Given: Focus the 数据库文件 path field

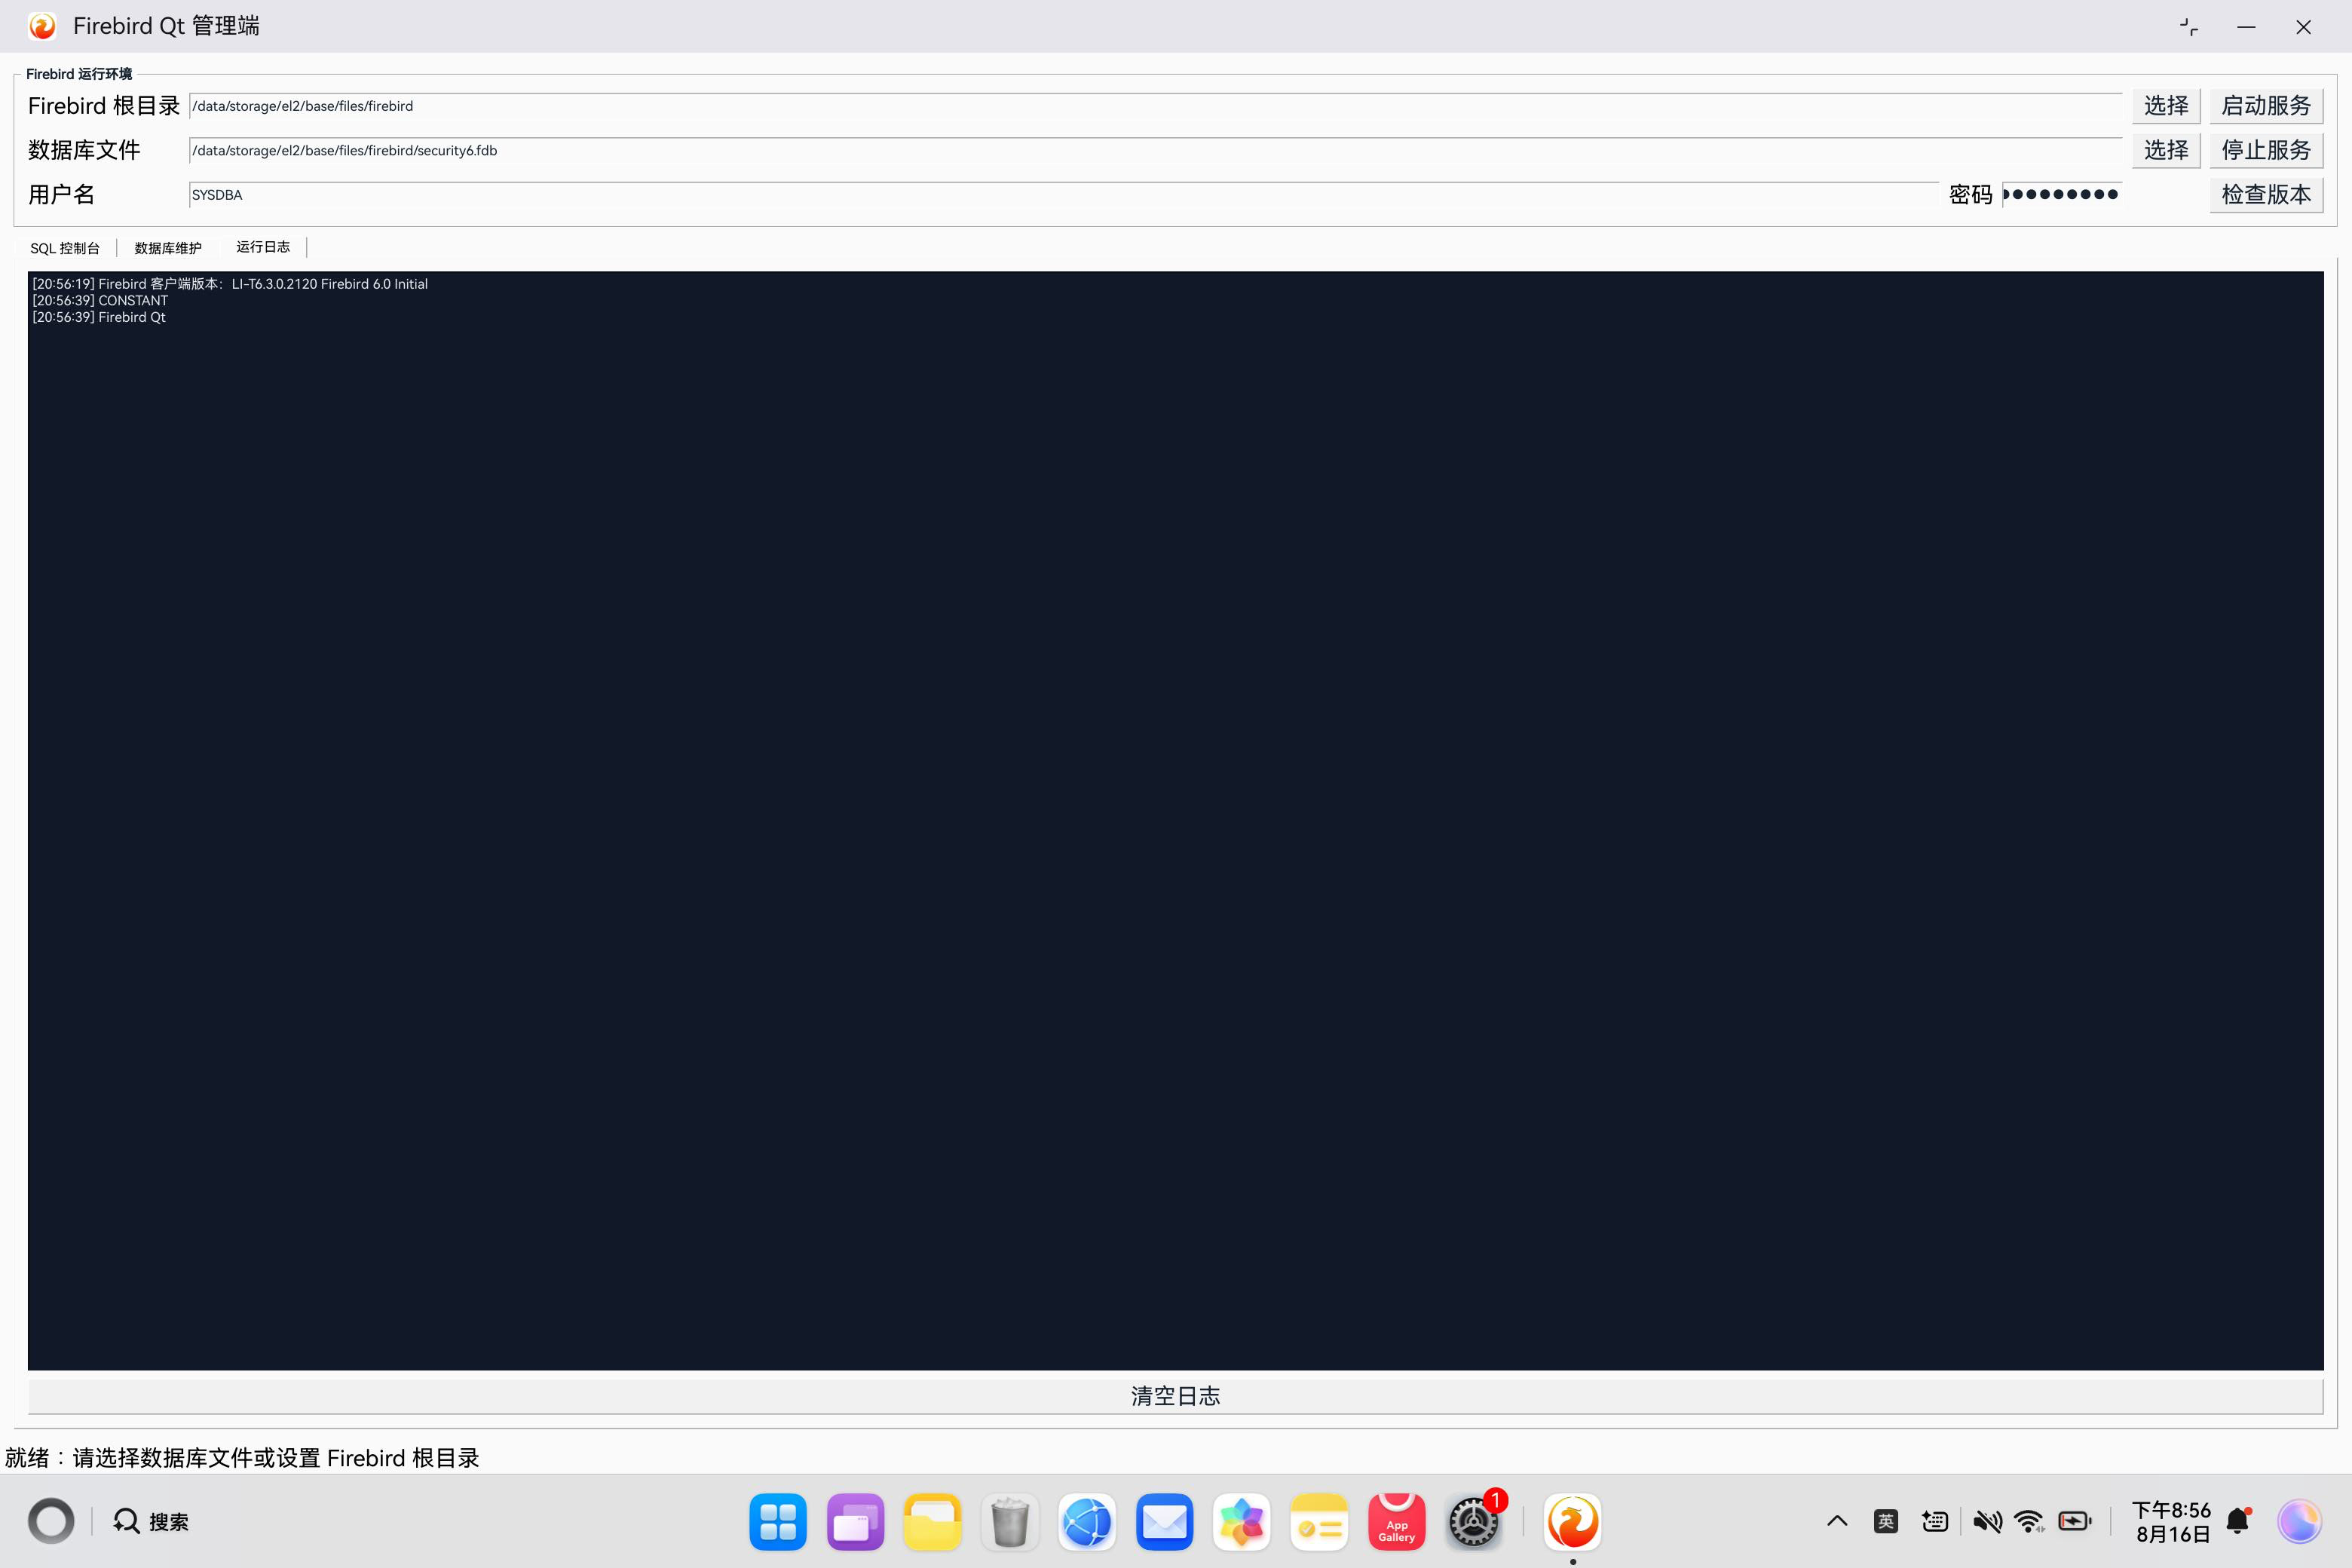Looking at the screenshot, I should point(1155,150).
